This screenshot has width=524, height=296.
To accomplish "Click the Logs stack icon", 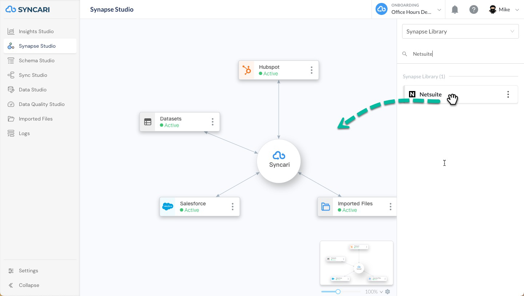I will click(x=11, y=133).
